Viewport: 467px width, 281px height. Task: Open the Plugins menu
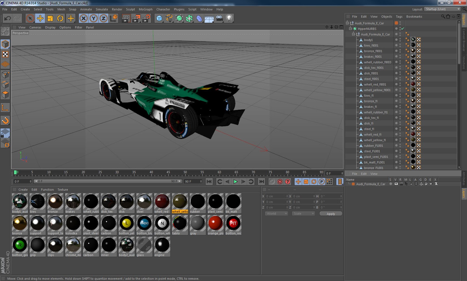(179, 9)
